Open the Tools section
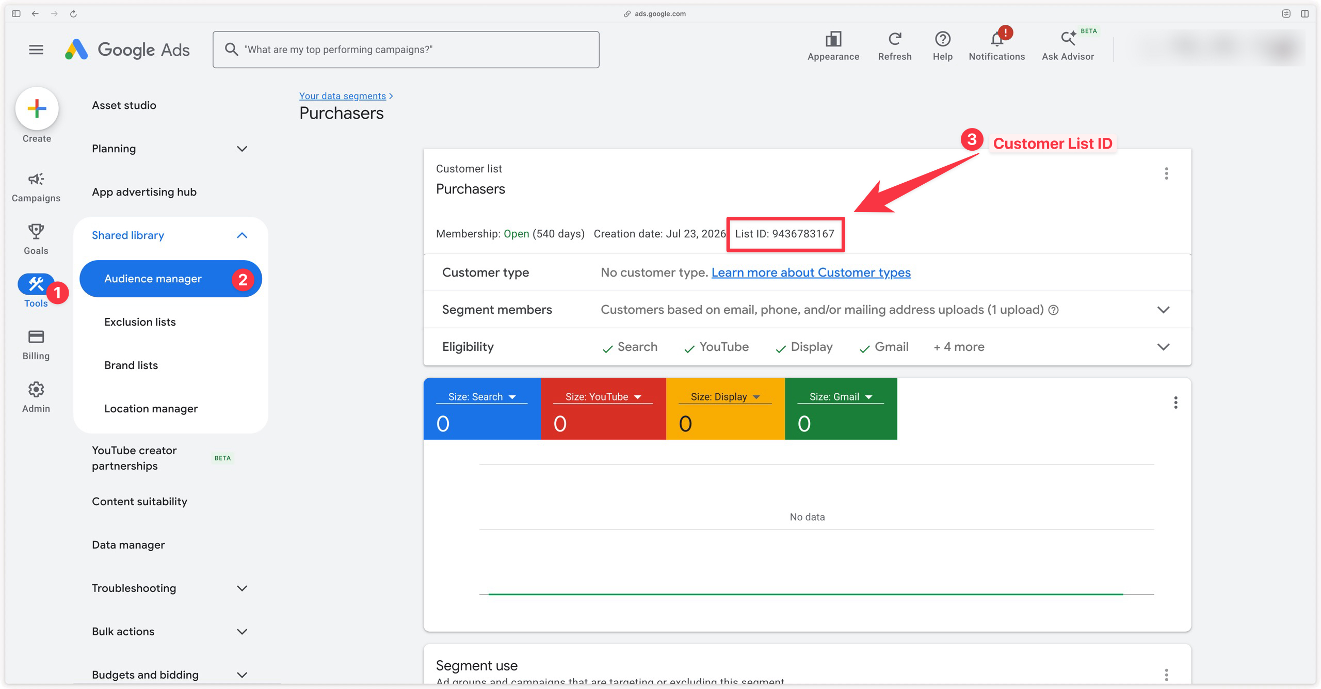The height and width of the screenshot is (689, 1321). (36, 291)
